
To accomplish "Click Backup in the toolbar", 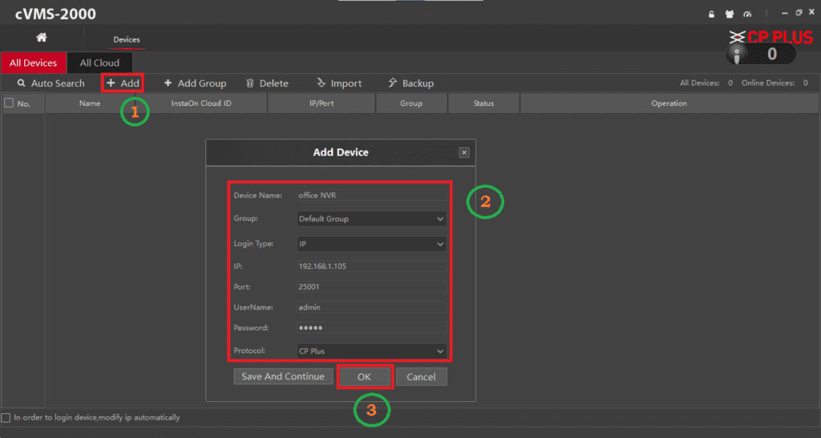I will pyautogui.click(x=410, y=83).
